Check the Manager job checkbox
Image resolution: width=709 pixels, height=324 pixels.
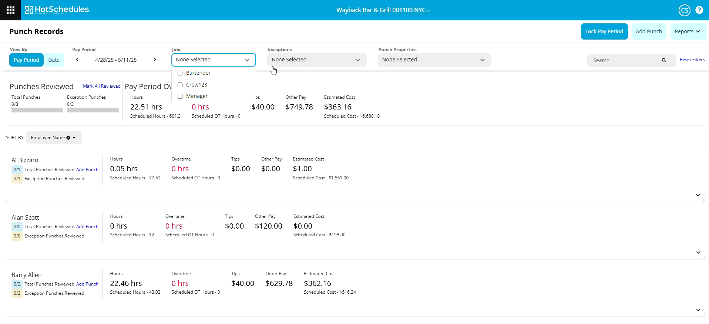tap(180, 97)
